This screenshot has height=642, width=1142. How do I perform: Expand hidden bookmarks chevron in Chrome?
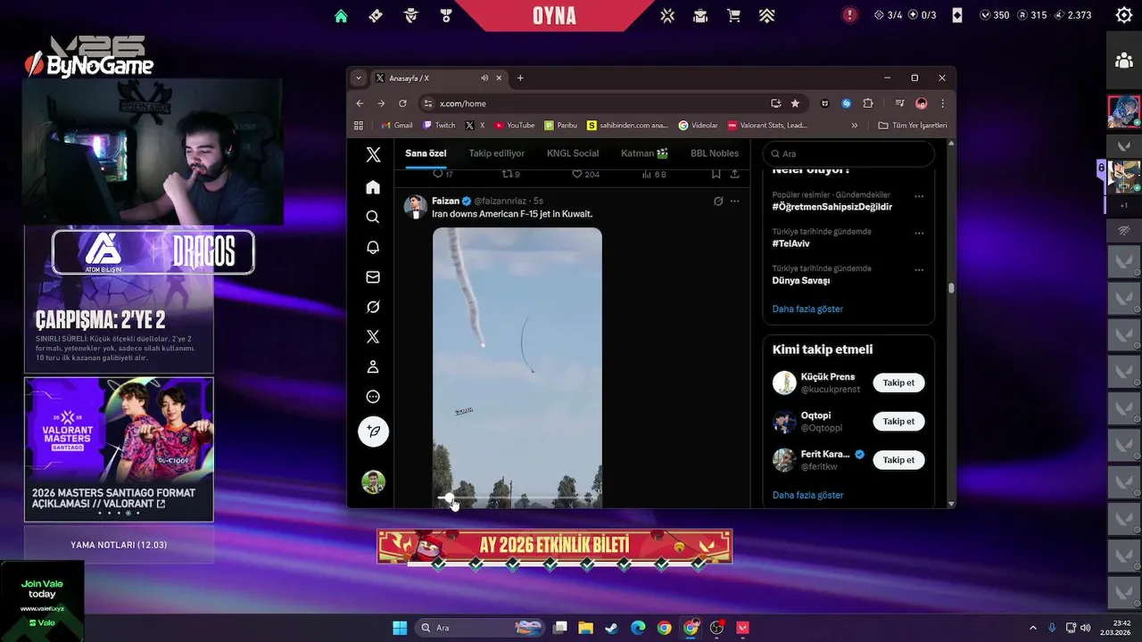(x=854, y=126)
